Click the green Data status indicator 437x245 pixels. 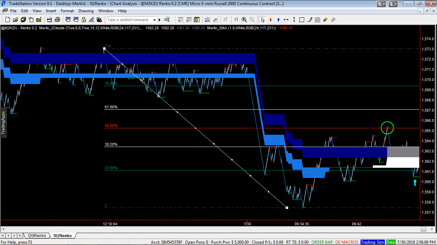coord(390,242)
